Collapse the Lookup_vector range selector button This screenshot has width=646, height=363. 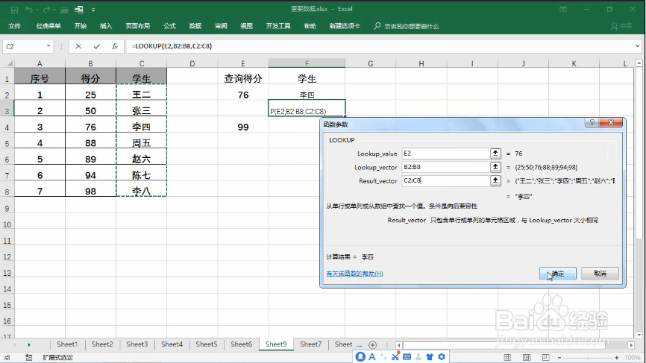click(495, 167)
